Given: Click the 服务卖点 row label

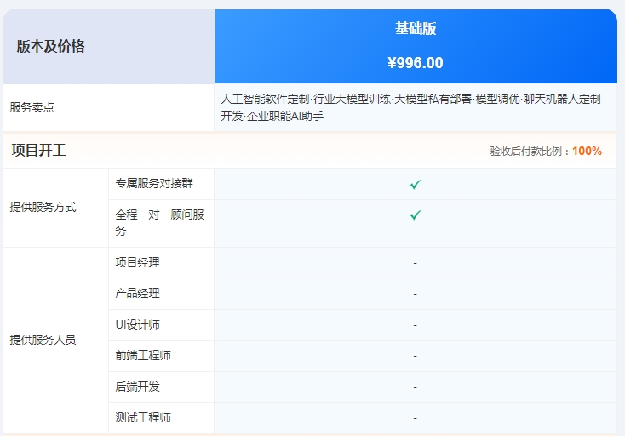Looking at the screenshot, I should pos(32,107).
